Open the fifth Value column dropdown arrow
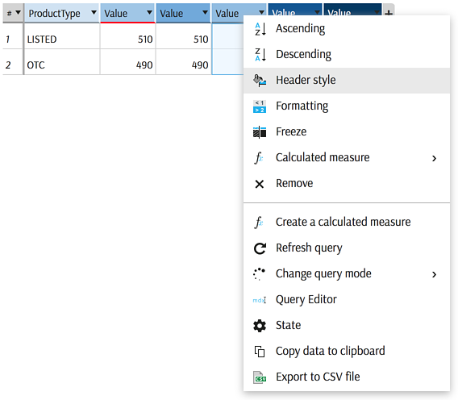The image size is (458, 400). pos(377,12)
